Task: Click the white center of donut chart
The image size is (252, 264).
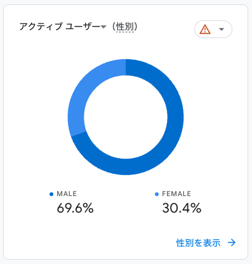Action: pos(126,117)
